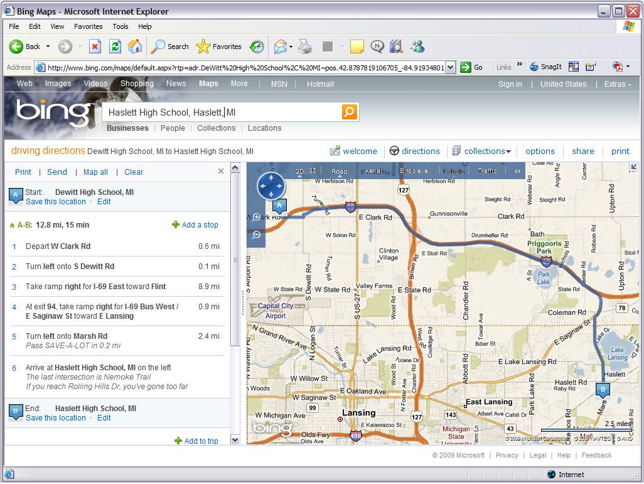Viewport: 644px width, 484px height.
Task: Click Add a stop
Action: tap(195, 224)
